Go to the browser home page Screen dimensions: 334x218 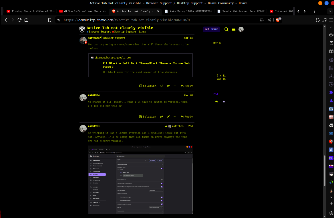pos(26,20)
